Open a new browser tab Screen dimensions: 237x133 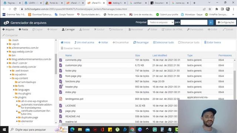point(194,3)
